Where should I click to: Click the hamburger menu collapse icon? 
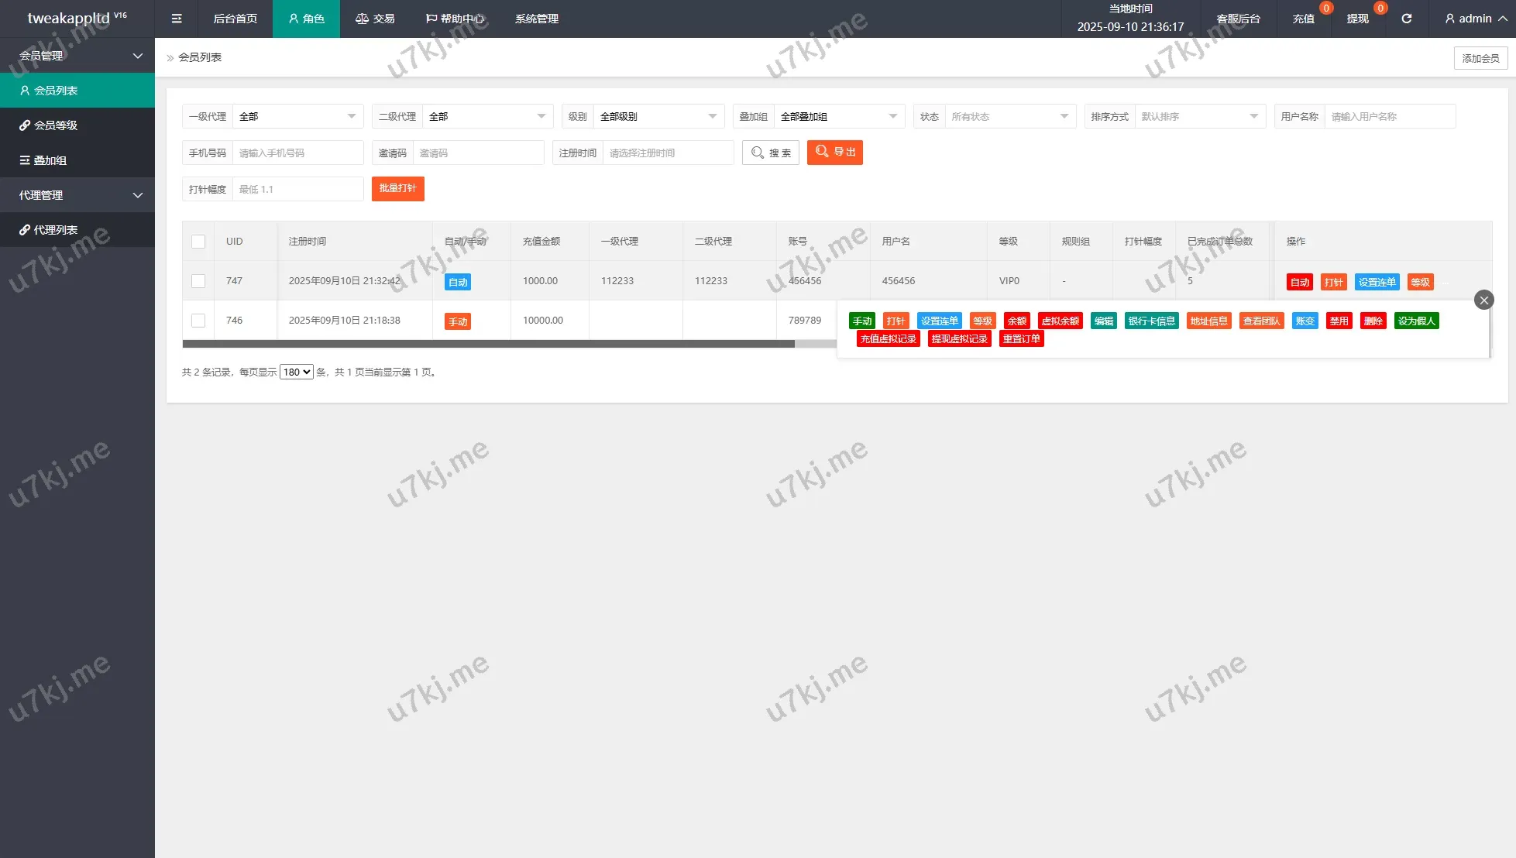[x=177, y=19]
